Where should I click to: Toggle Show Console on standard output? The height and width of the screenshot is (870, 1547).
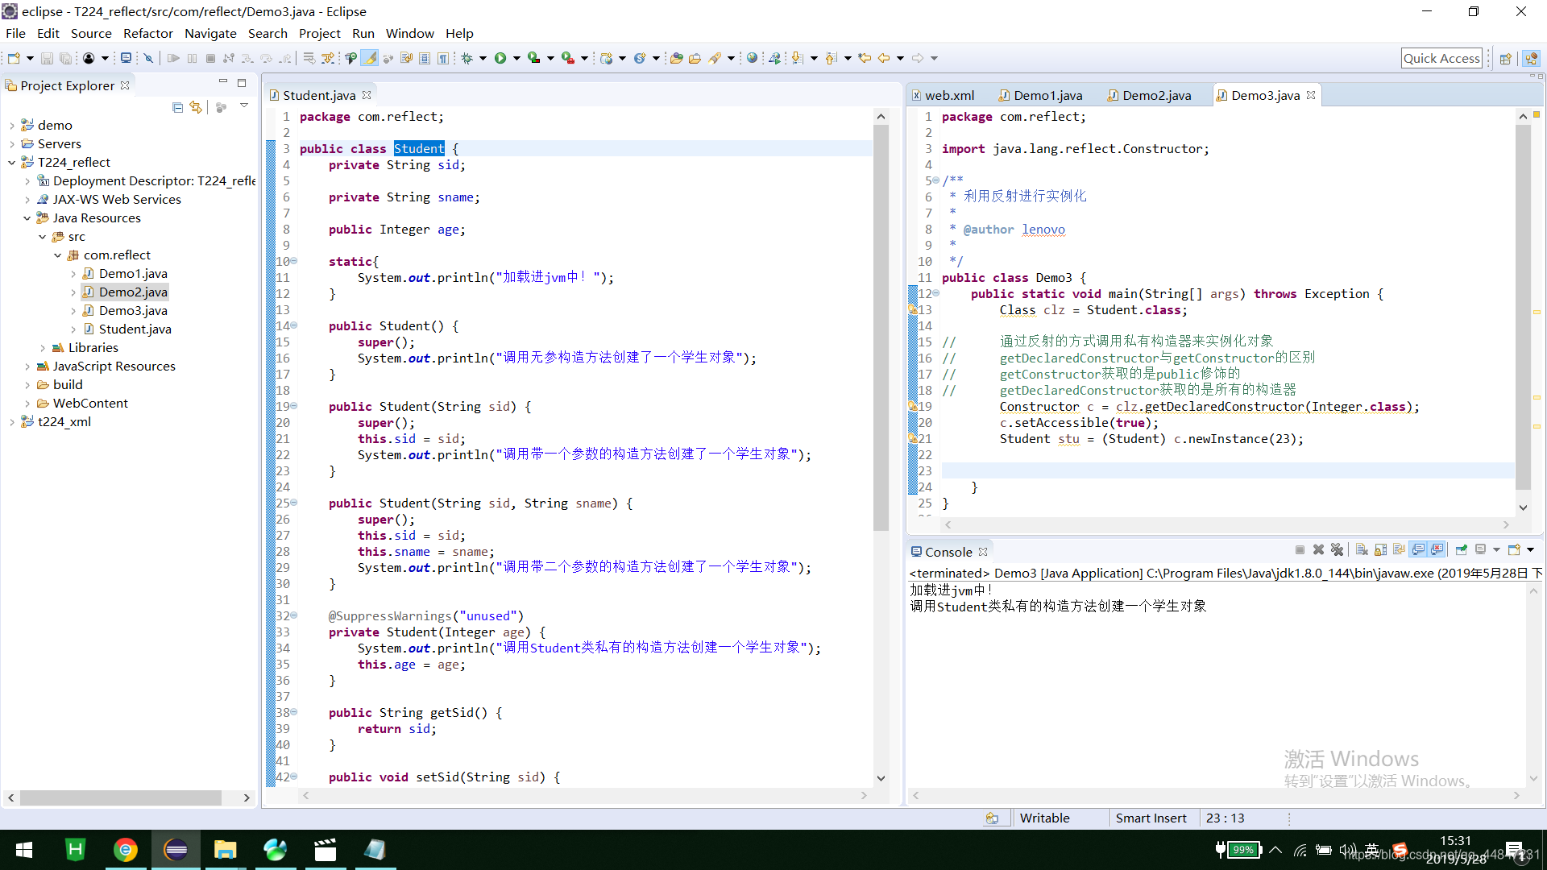click(x=1418, y=550)
